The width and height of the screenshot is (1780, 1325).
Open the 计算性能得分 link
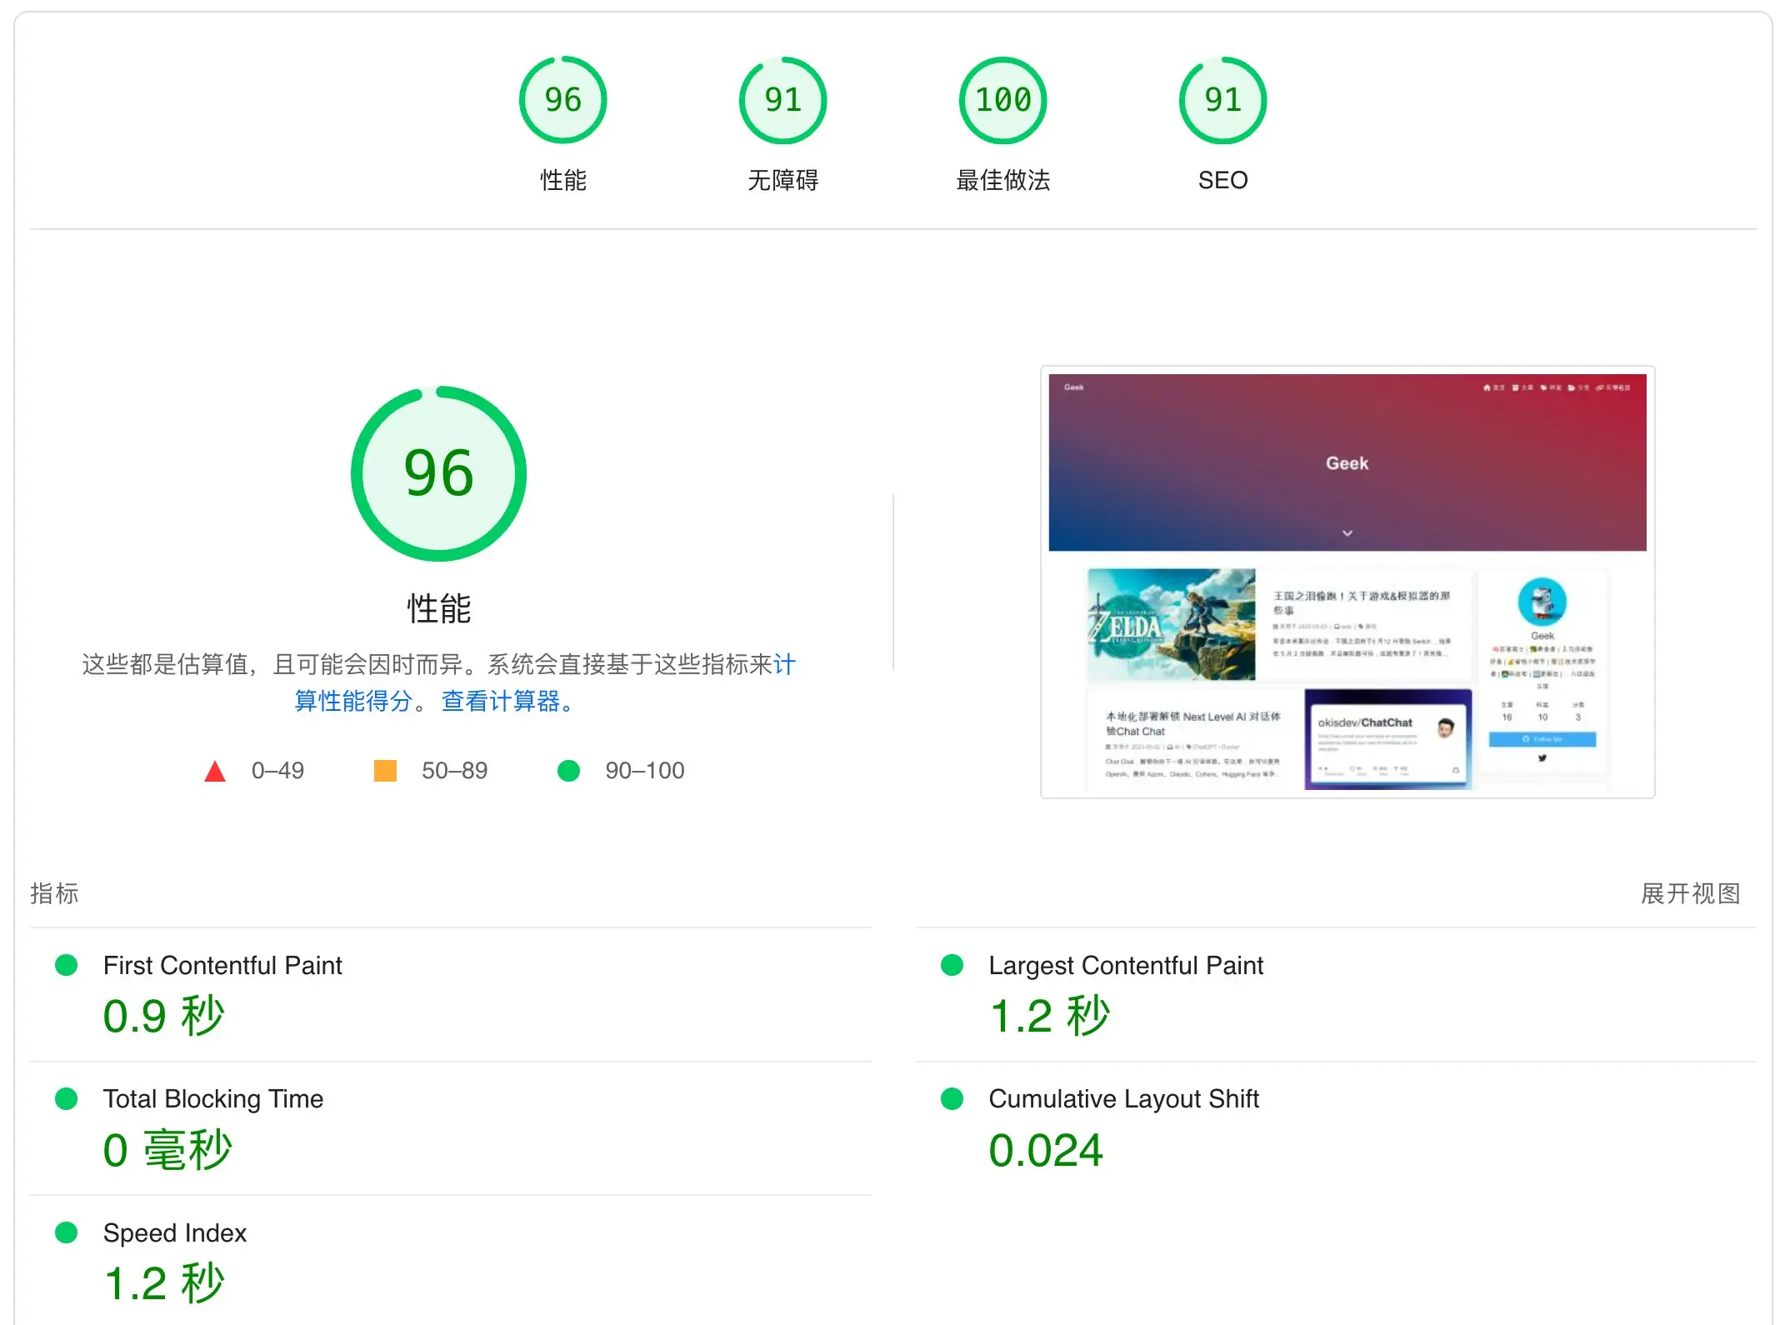[353, 701]
